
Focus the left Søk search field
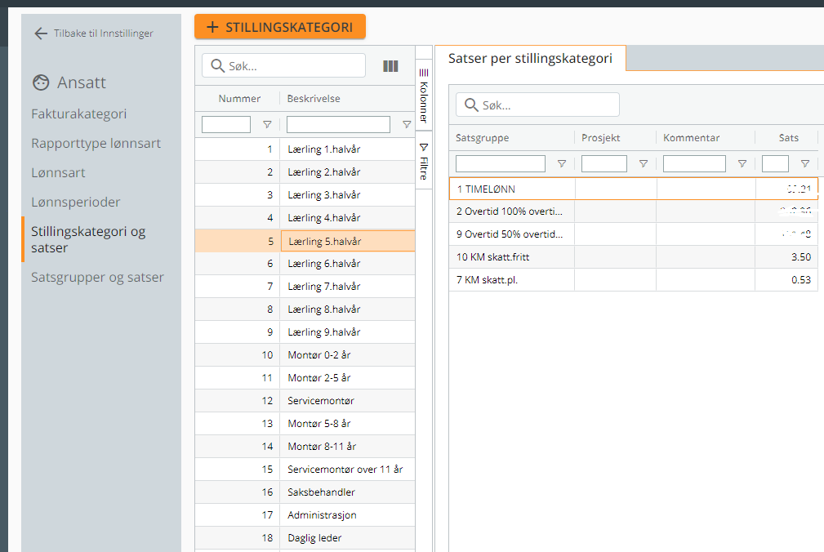[x=283, y=65]
